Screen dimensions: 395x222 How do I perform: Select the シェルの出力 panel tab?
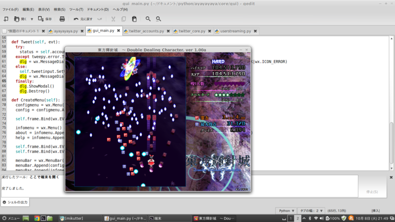click(x=15, y=202)
